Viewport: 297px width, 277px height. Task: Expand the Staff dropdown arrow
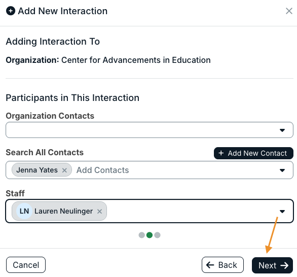282,211
